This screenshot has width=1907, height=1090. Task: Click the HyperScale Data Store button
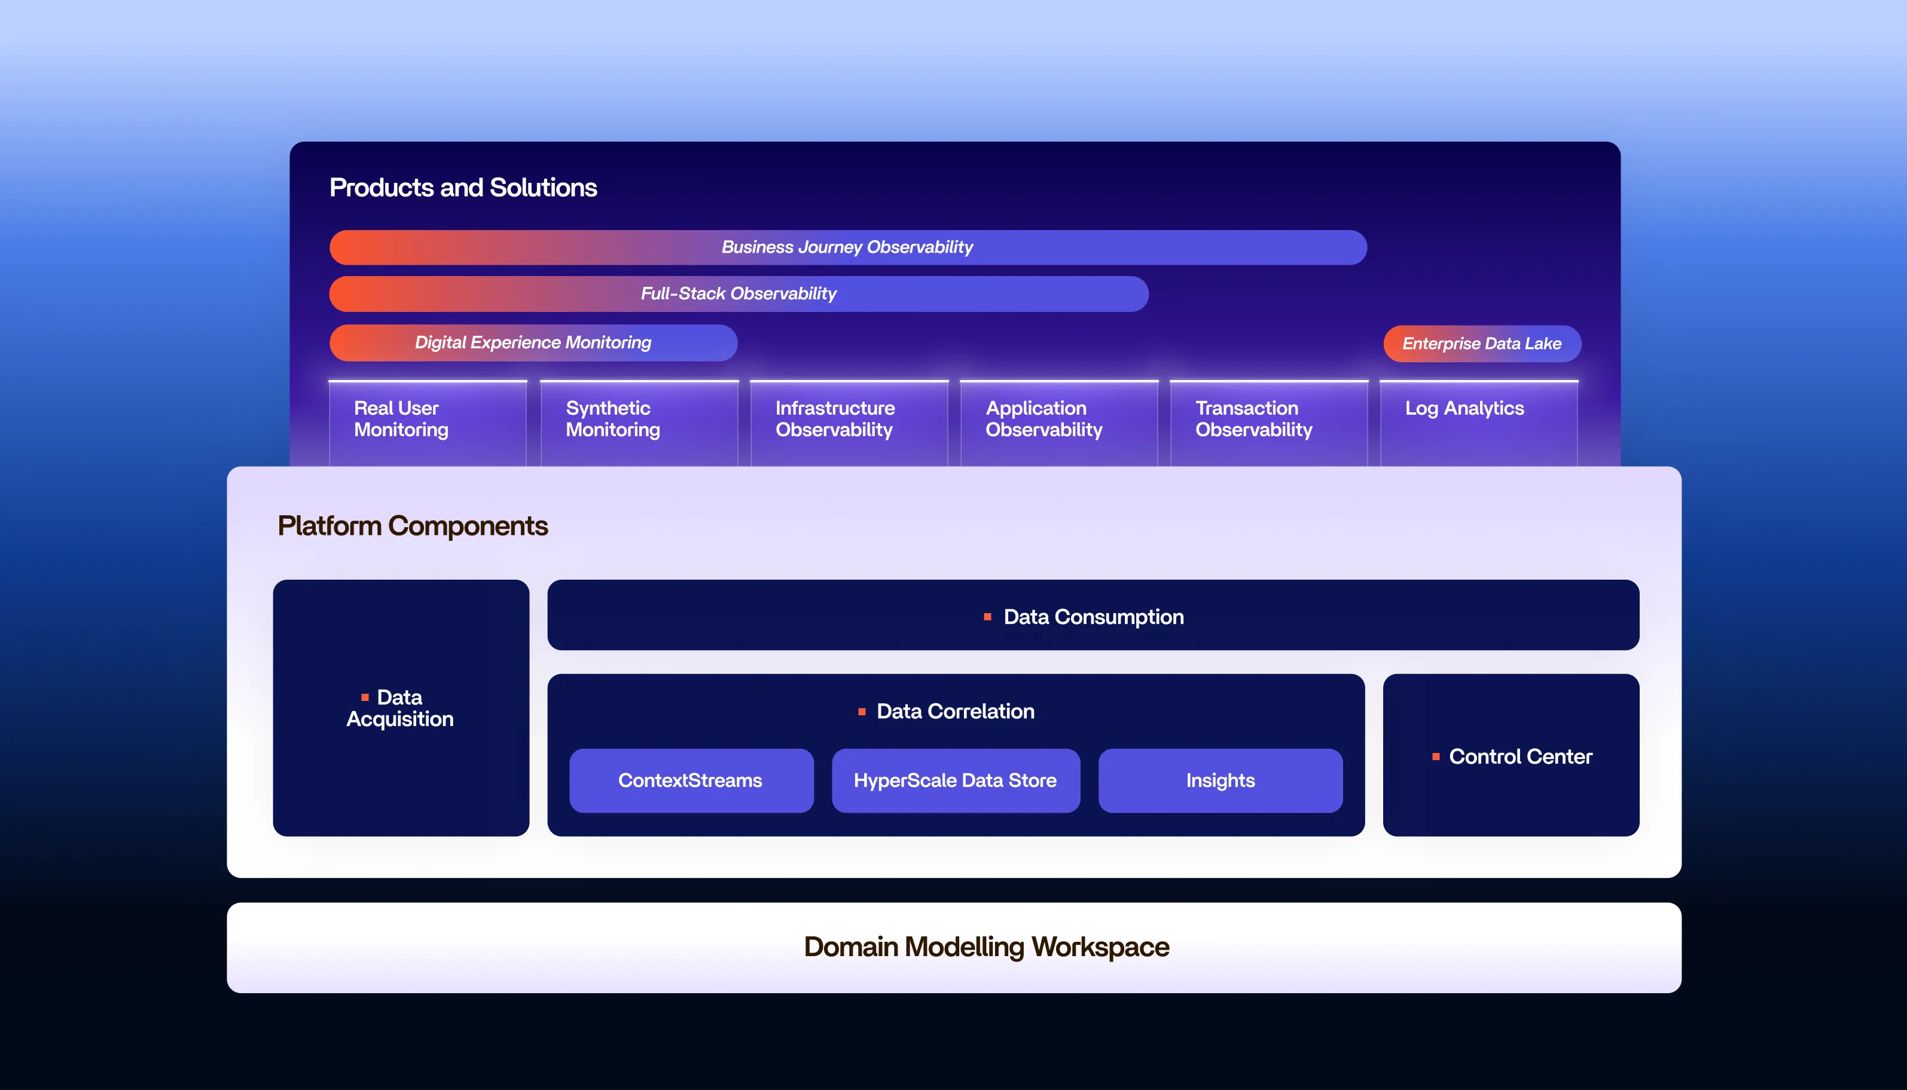[955, 780]
